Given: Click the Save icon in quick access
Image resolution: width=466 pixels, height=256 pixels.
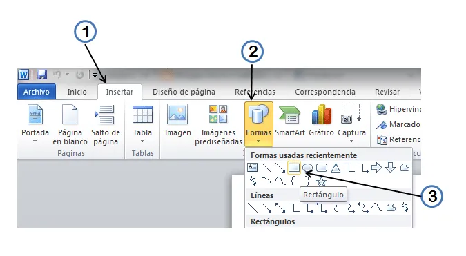Looking at the screenshot, I should click(42, 75).
